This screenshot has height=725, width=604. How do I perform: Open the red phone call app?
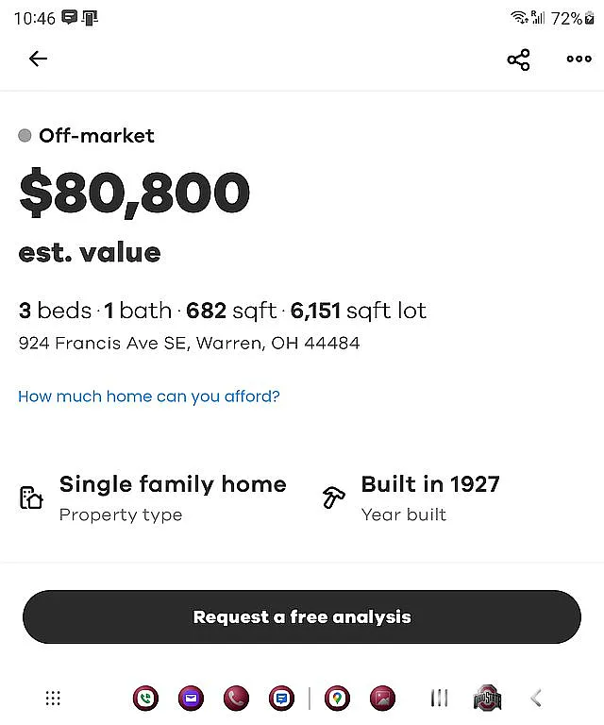[x=236, y=699]
